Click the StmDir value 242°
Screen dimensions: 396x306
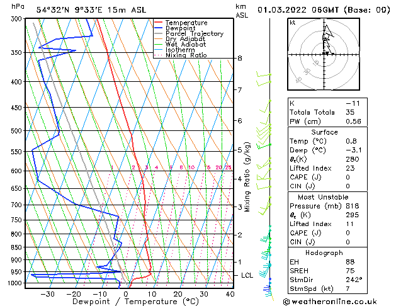354,280
